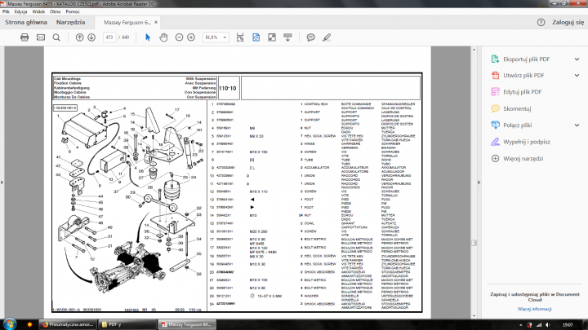
Task: Activate the arrow selection tool
Action: click(x=148, y=37)
